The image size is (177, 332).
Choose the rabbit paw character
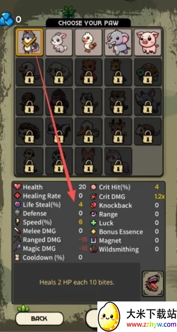coord(59,42)
